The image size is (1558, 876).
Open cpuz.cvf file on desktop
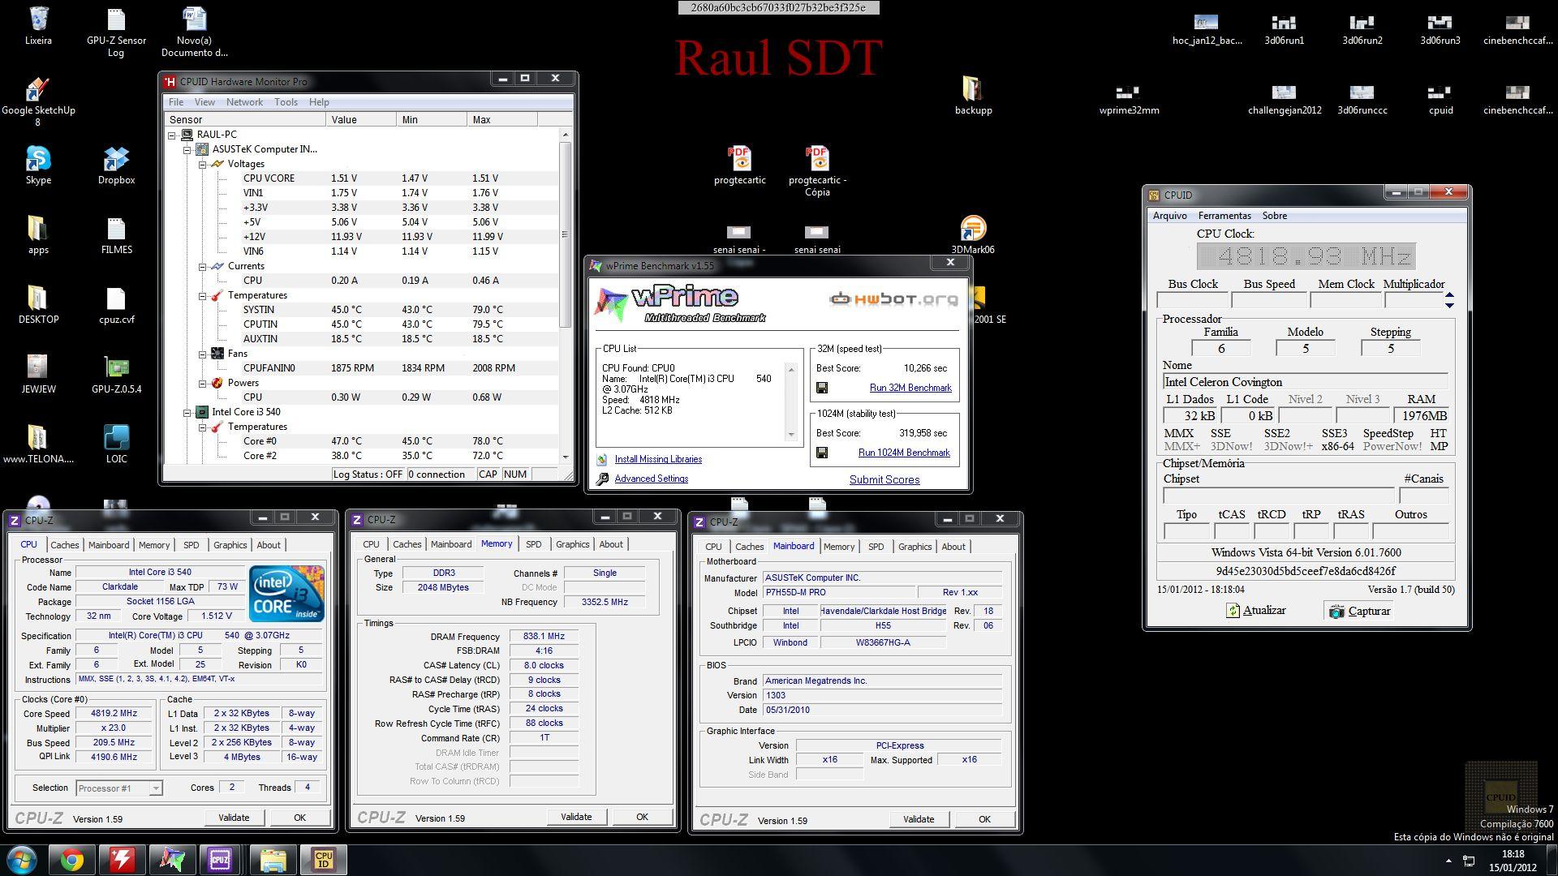(116, 305)
